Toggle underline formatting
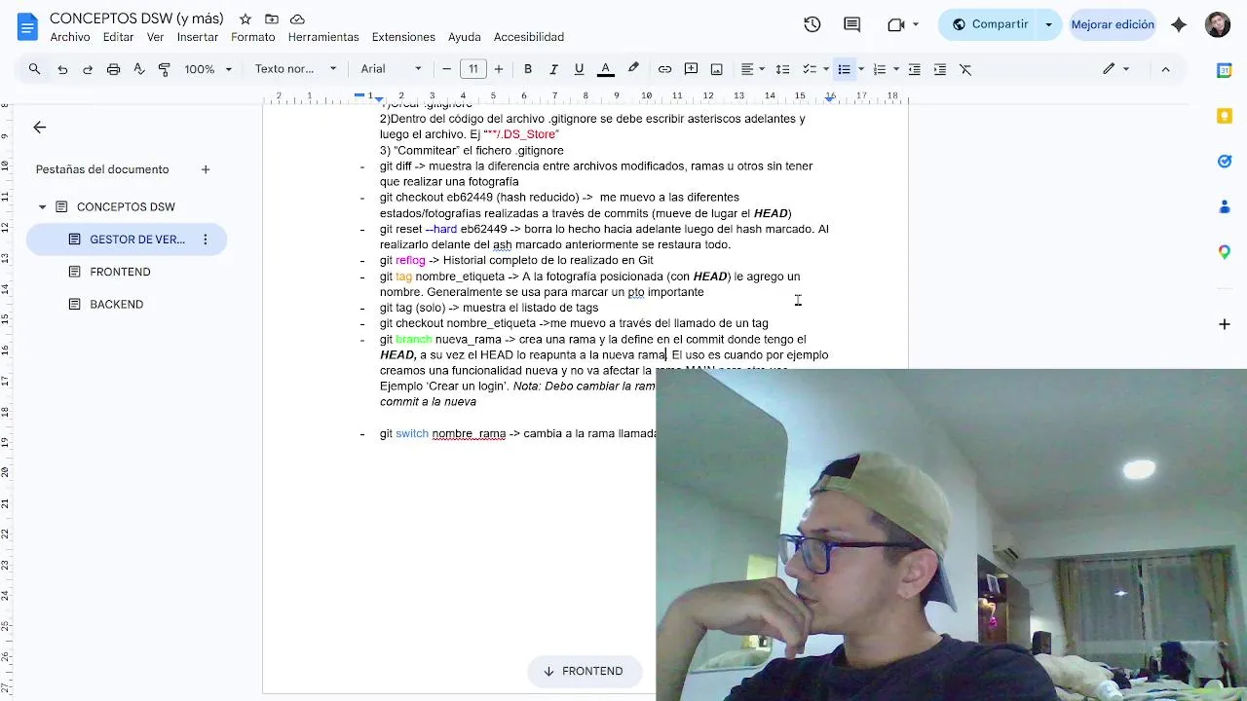This screenshot has height=701, width=1247. pos(579,69)
